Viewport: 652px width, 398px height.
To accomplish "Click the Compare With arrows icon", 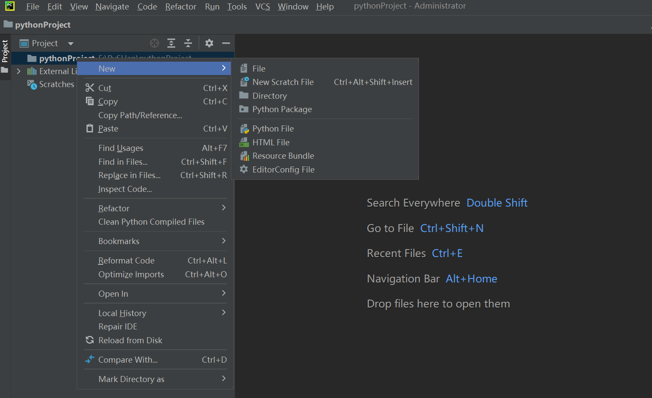I will click(90, 359).
